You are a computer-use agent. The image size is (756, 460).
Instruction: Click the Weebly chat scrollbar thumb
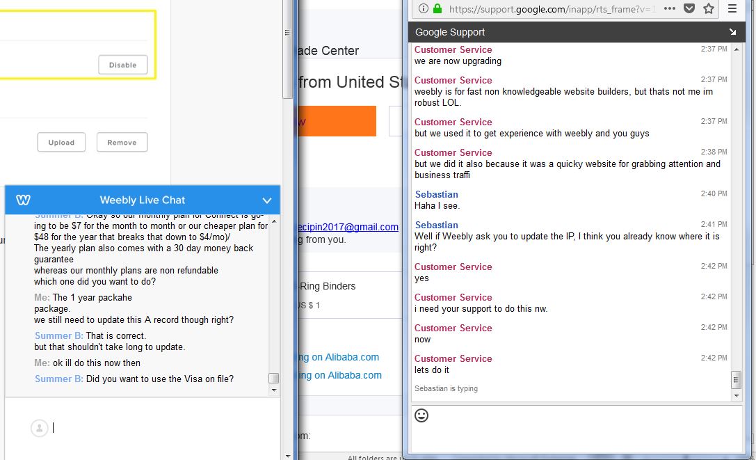point(274,378)
